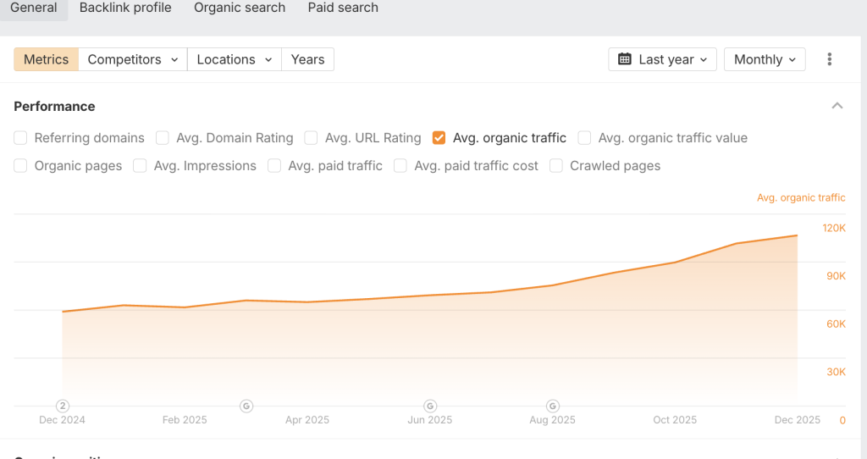867x459 pixels.
Task: Click the Metrics button
Action: [47, 59]
